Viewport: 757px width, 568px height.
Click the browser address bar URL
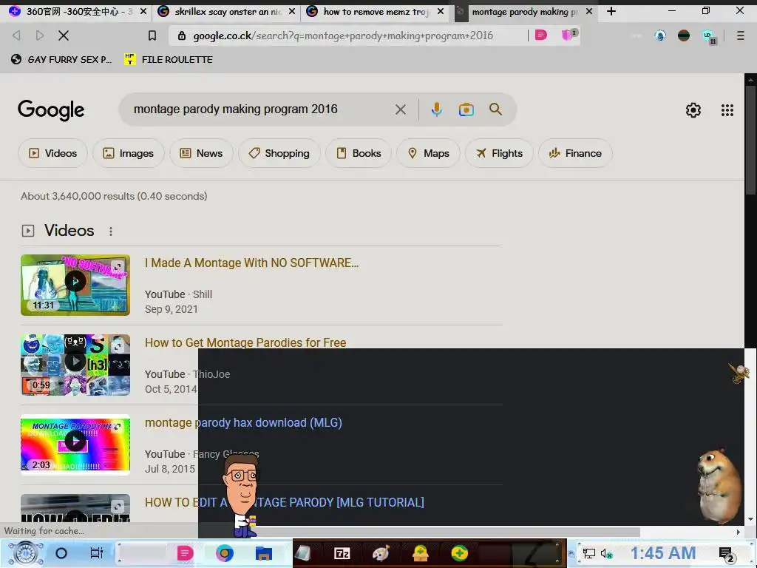tap(343, 35)
